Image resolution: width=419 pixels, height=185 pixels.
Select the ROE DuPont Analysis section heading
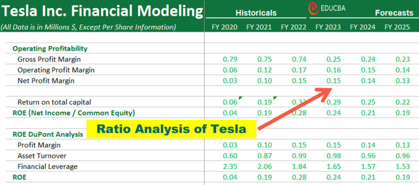48,134
